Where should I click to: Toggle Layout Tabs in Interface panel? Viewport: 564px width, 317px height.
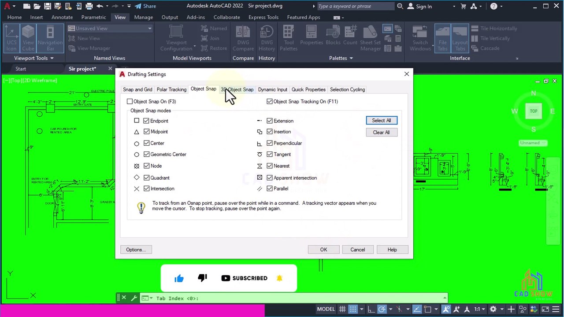point(460,38)
